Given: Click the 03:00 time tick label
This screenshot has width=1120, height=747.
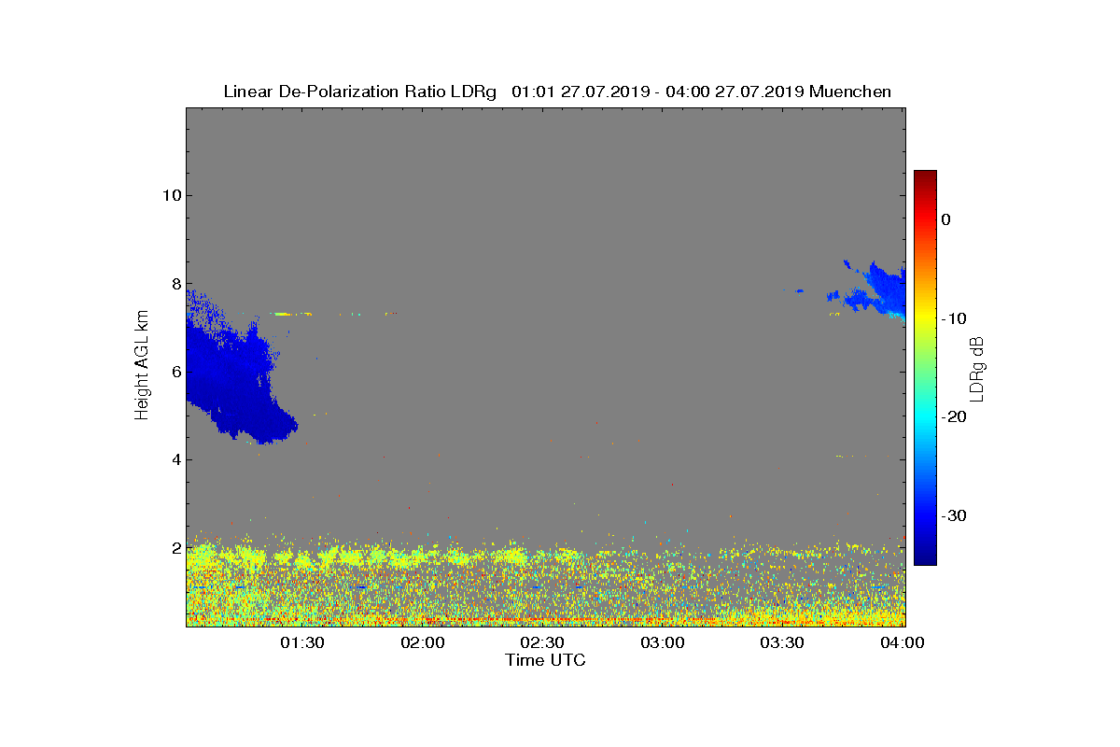Looking at the screenshot, I should pos(663,643).
